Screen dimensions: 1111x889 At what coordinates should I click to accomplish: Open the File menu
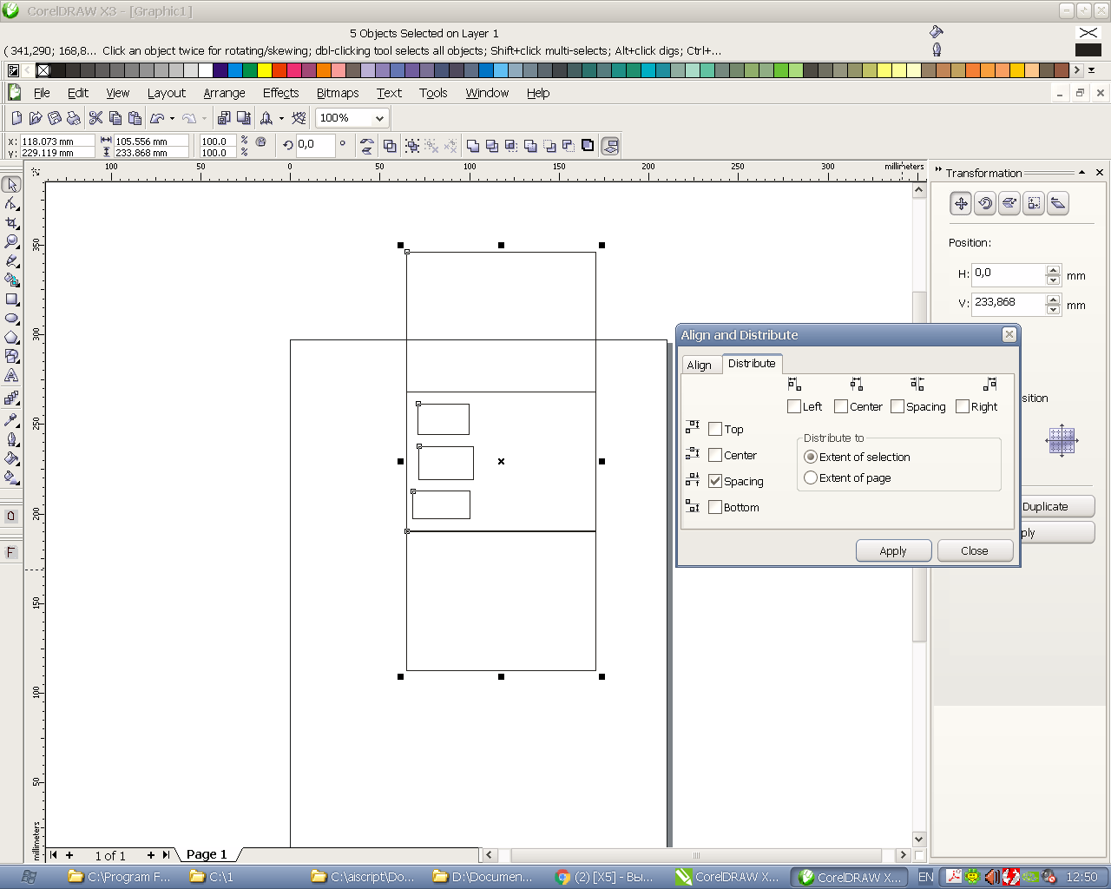tap(42, 93)
